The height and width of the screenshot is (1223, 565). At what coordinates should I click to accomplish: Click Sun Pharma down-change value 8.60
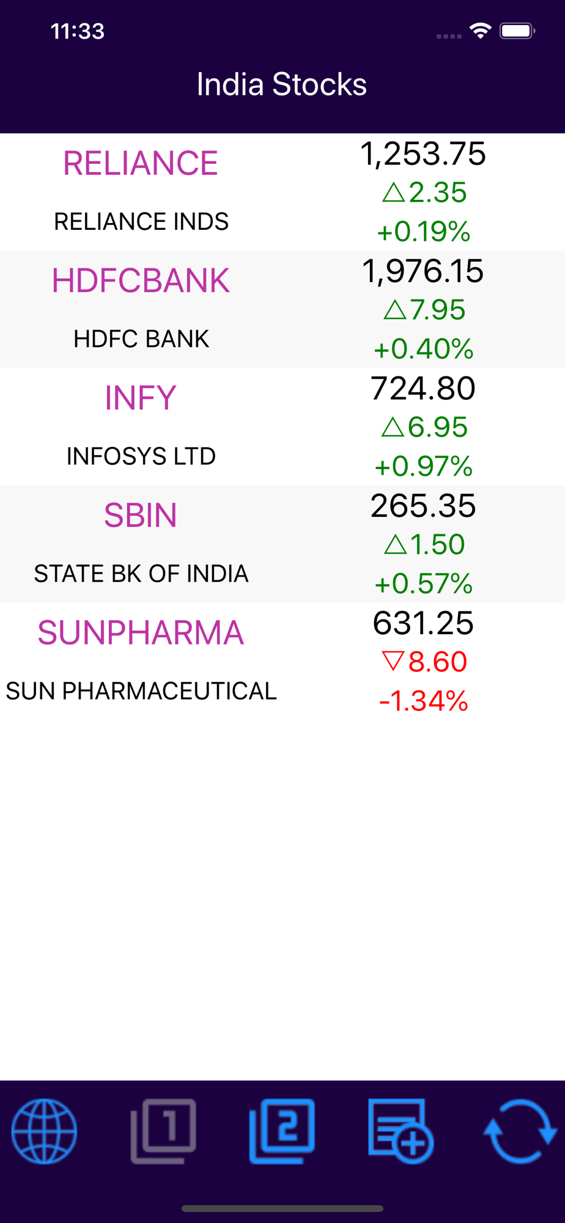[424, 662]
